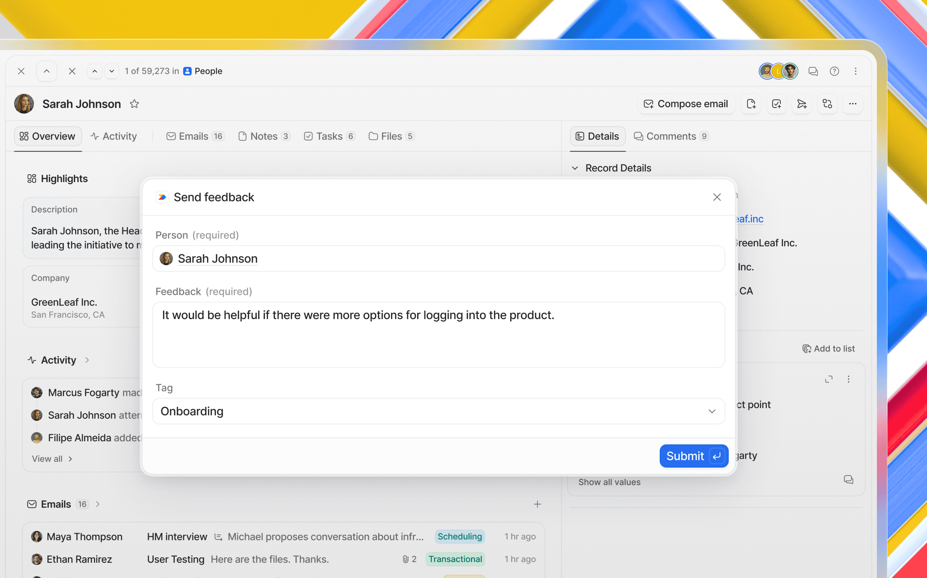
Task: Star Sarah Johnson as favorite
Action: [x=134, y=104]
